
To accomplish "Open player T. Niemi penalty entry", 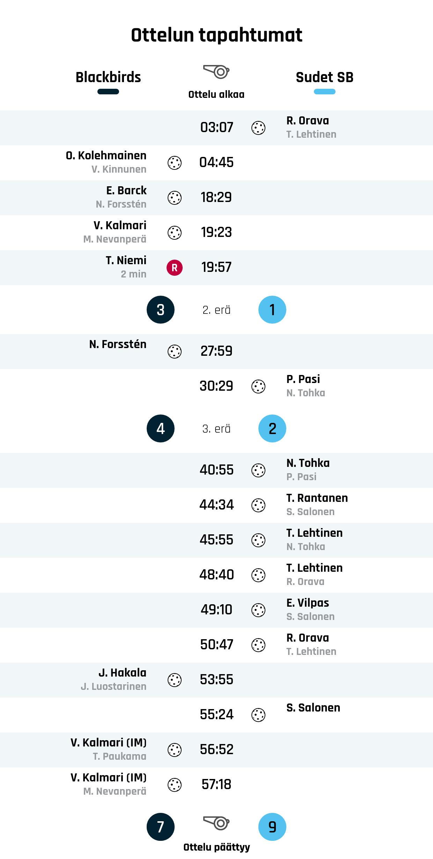I will [126, 260].
